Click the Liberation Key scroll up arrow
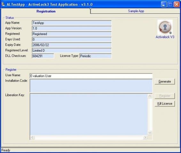Screen dimensions: 181x153 150,96
